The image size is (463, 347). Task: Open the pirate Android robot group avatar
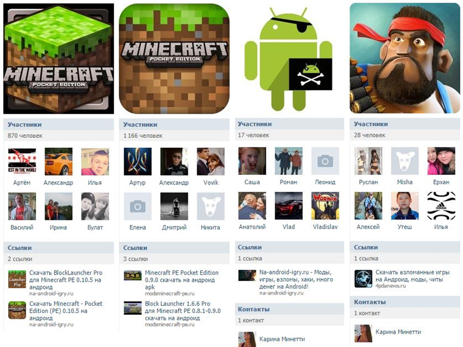point(289,58)
